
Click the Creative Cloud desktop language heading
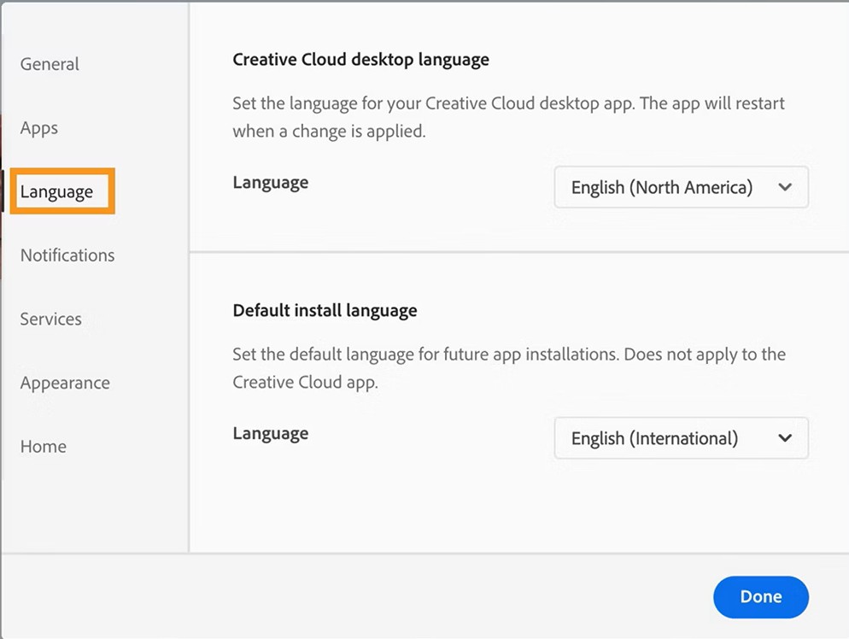(x=360, y=60)
